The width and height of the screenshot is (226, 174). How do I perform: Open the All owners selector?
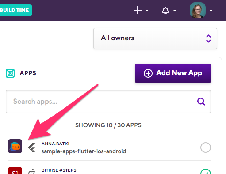(155, 38)
